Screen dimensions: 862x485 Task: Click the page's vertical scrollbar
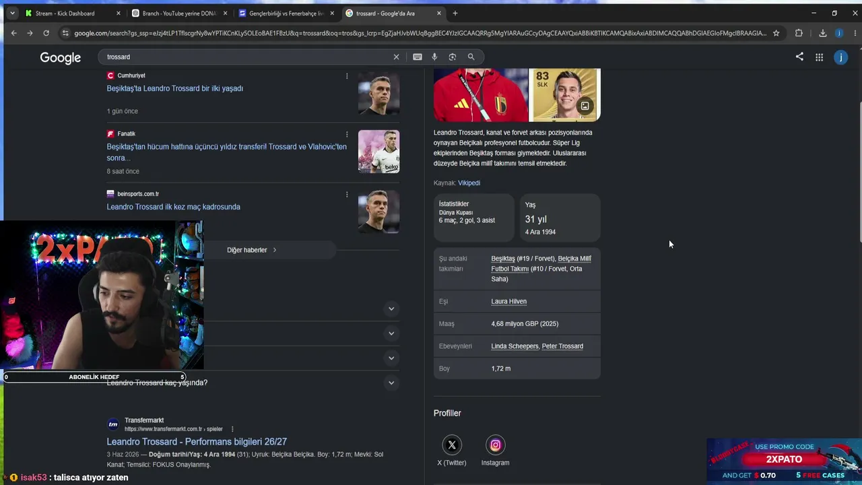(x=859, y=172)
